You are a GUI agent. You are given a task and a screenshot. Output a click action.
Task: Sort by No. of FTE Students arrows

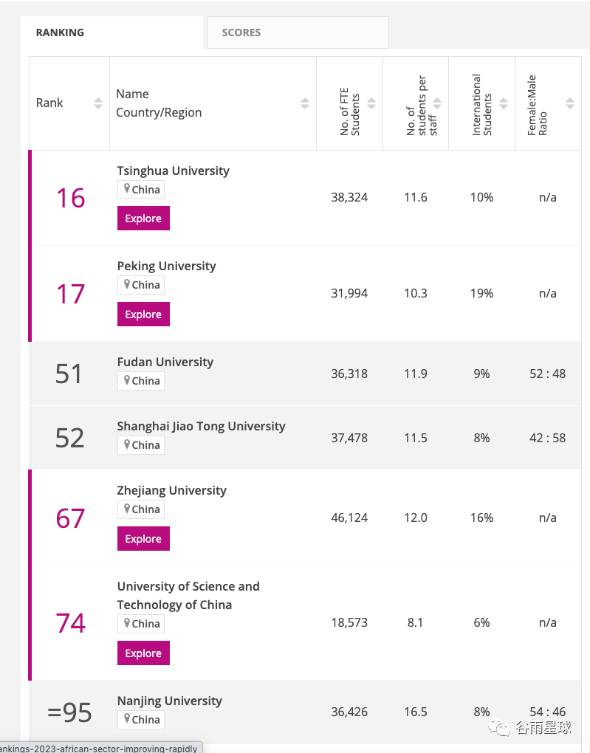[371, 103]
